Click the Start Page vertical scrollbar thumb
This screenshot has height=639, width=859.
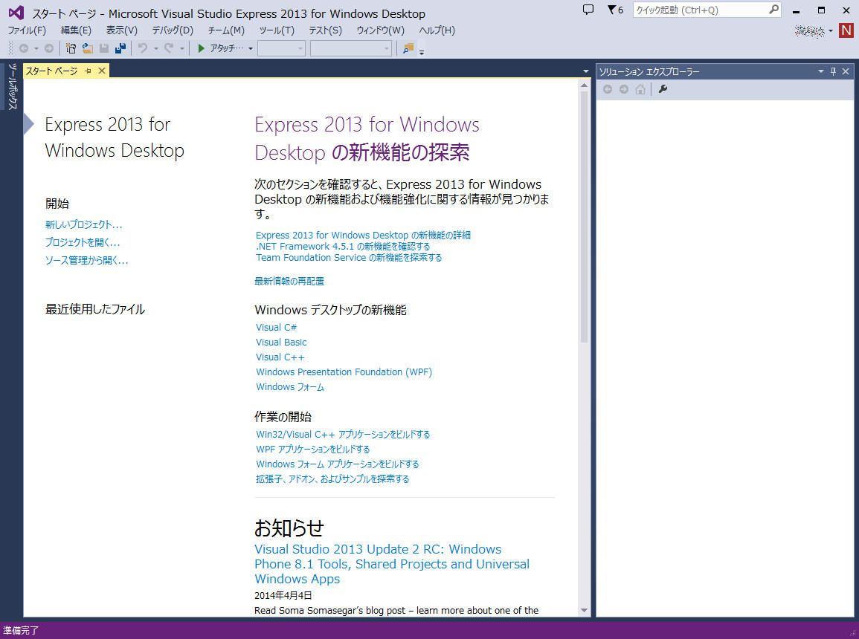(584, 217)
